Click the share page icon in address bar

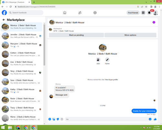click(x=142, y=7)
